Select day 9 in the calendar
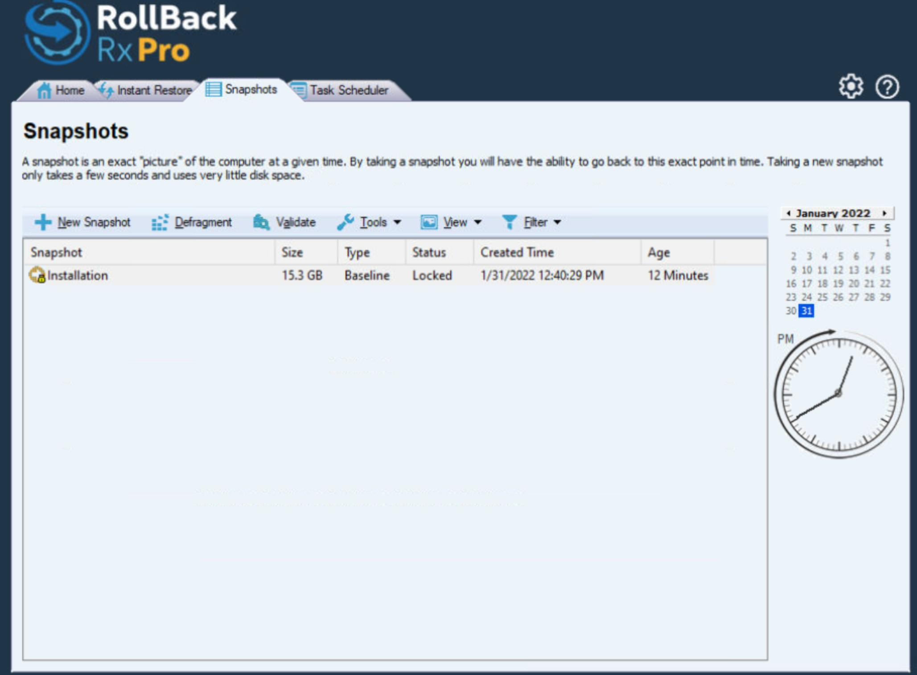Viewport: 917px width, 675px height. 793,270
